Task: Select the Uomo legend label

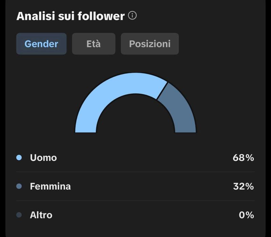Action: [43, 157]
